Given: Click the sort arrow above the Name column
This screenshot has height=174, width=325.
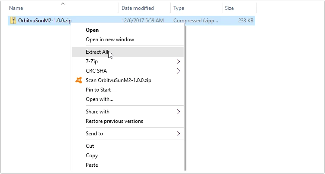Looking at the screenshot, I should click(x=63, y=3).
